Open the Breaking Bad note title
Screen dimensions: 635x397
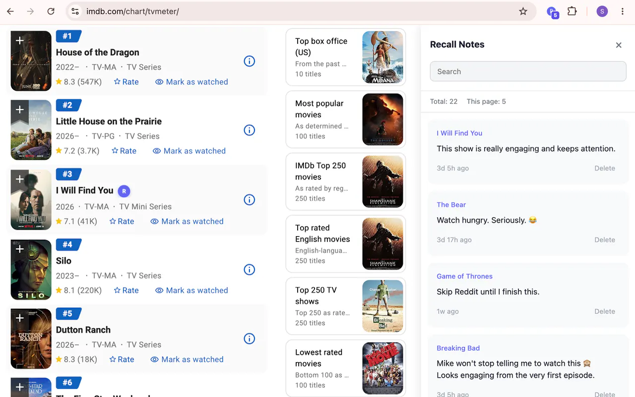(x=458, y=348)
